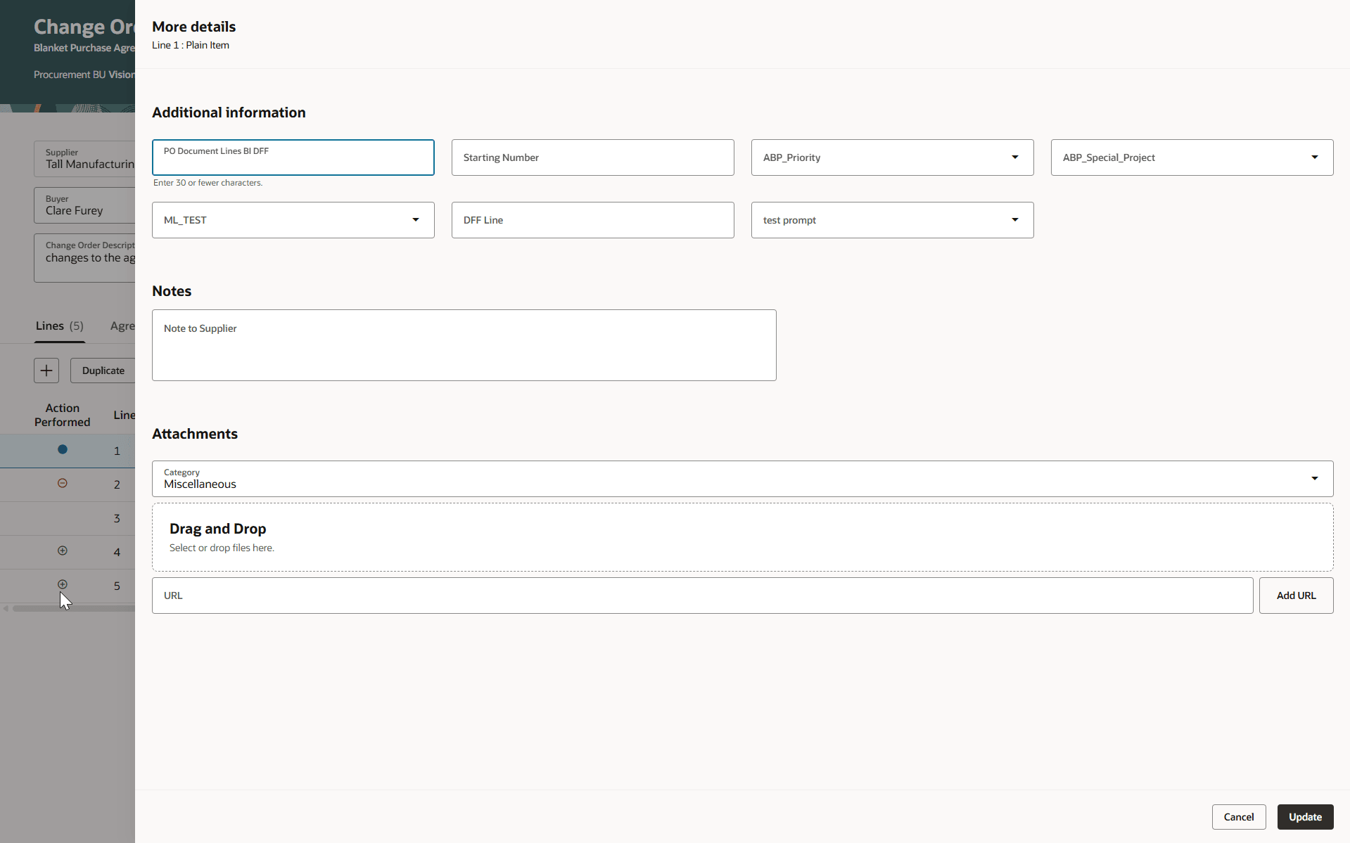
Task: Click the plus circle icon on line 4
Action: pyautogui.click(x=63, y=551)
